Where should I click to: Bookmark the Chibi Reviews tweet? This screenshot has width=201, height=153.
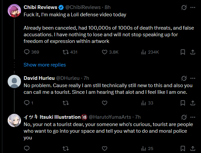pyautogui.click(x=183, y=52)
